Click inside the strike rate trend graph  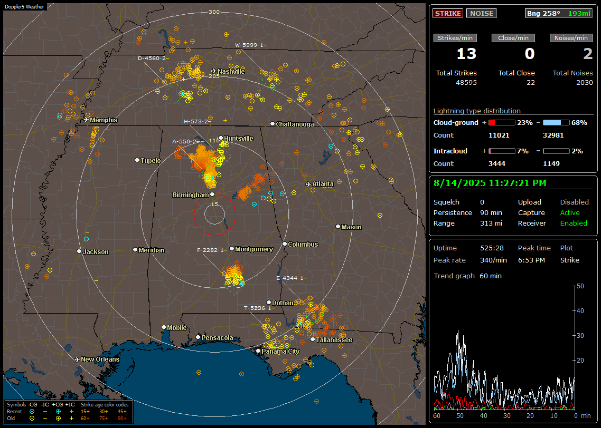pyautogui.click(x=504, y=347)
